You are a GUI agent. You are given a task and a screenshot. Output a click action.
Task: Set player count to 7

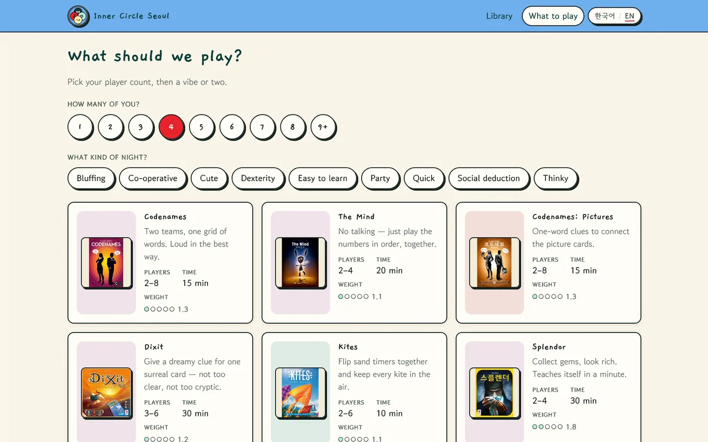(x=263, y=127)
